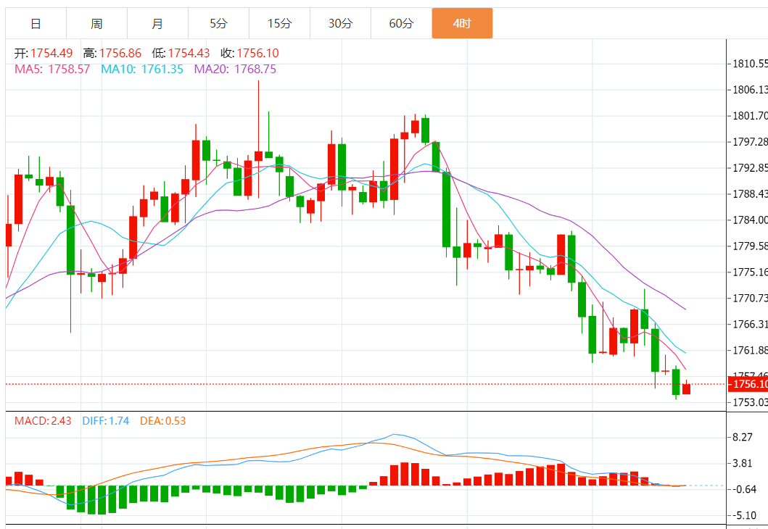Click the 1792.85 price axis label

(749, 168)
